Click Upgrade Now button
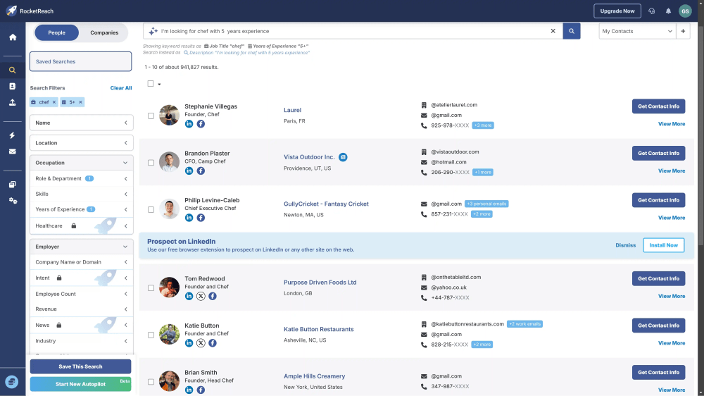 (617, 11)
